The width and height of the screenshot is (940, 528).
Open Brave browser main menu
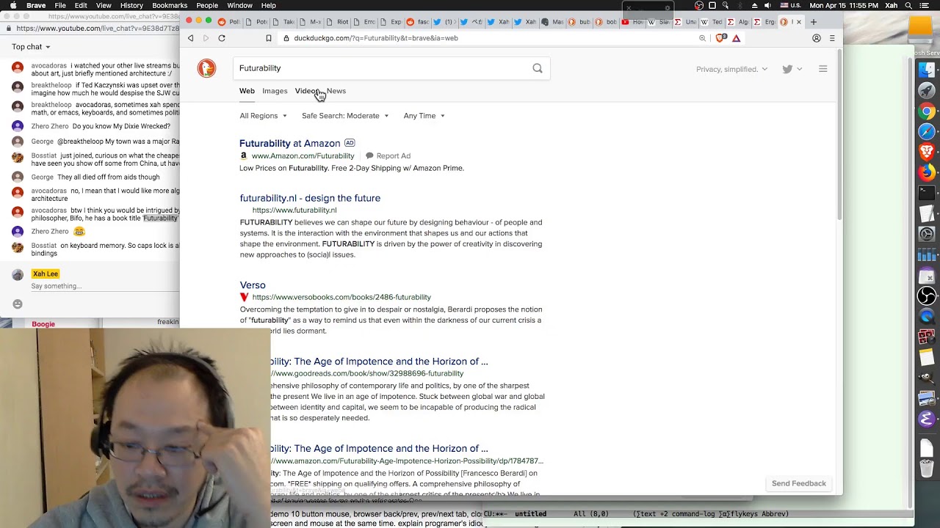(x=832, y=38)
